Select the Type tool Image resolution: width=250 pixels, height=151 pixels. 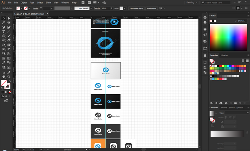[4, 32]
